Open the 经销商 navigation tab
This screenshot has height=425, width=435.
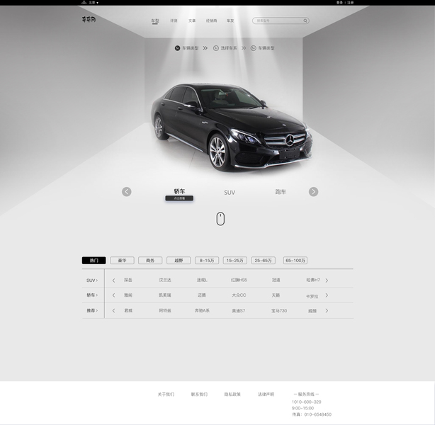pyautogui.click(x=211, y=21)
